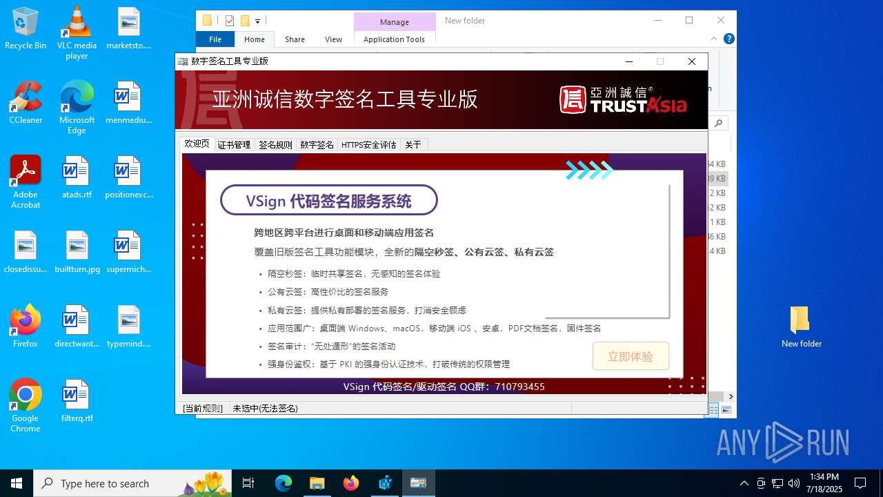Switch Explorer to details view icon
The height and width of the screenshot is (497, 883).
[713, 410]
